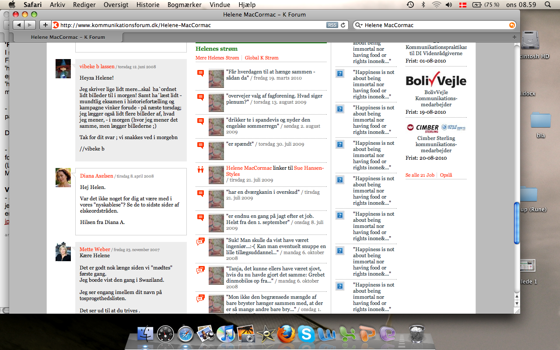The image size is (560, 350).
Task: Launch iTunes from the Dock
Action: coord(225,335)
